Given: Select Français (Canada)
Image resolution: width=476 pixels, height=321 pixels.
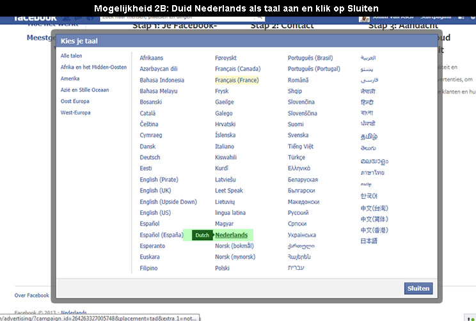Looking at the screenshot, I should (x=238, y=69).
